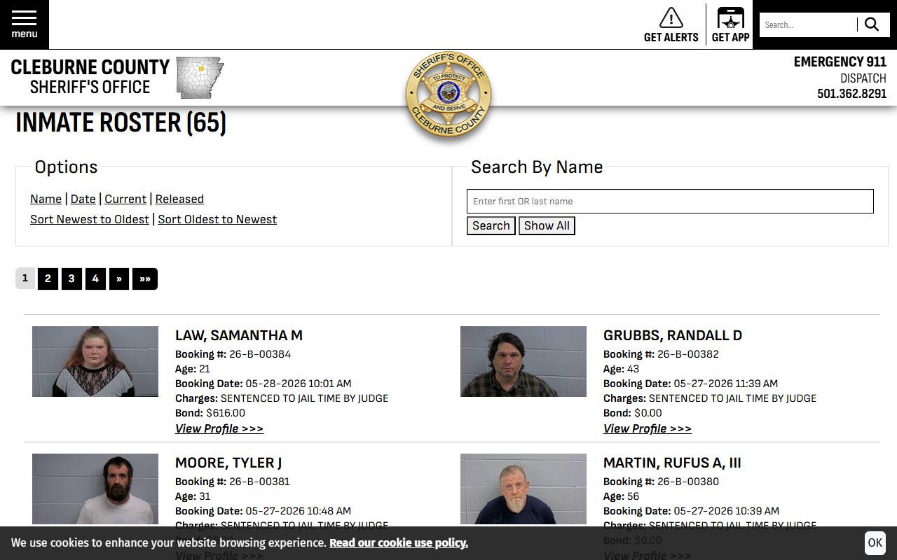Submit search with the magnifier icon
897x560 pixels.
(872, 24)
